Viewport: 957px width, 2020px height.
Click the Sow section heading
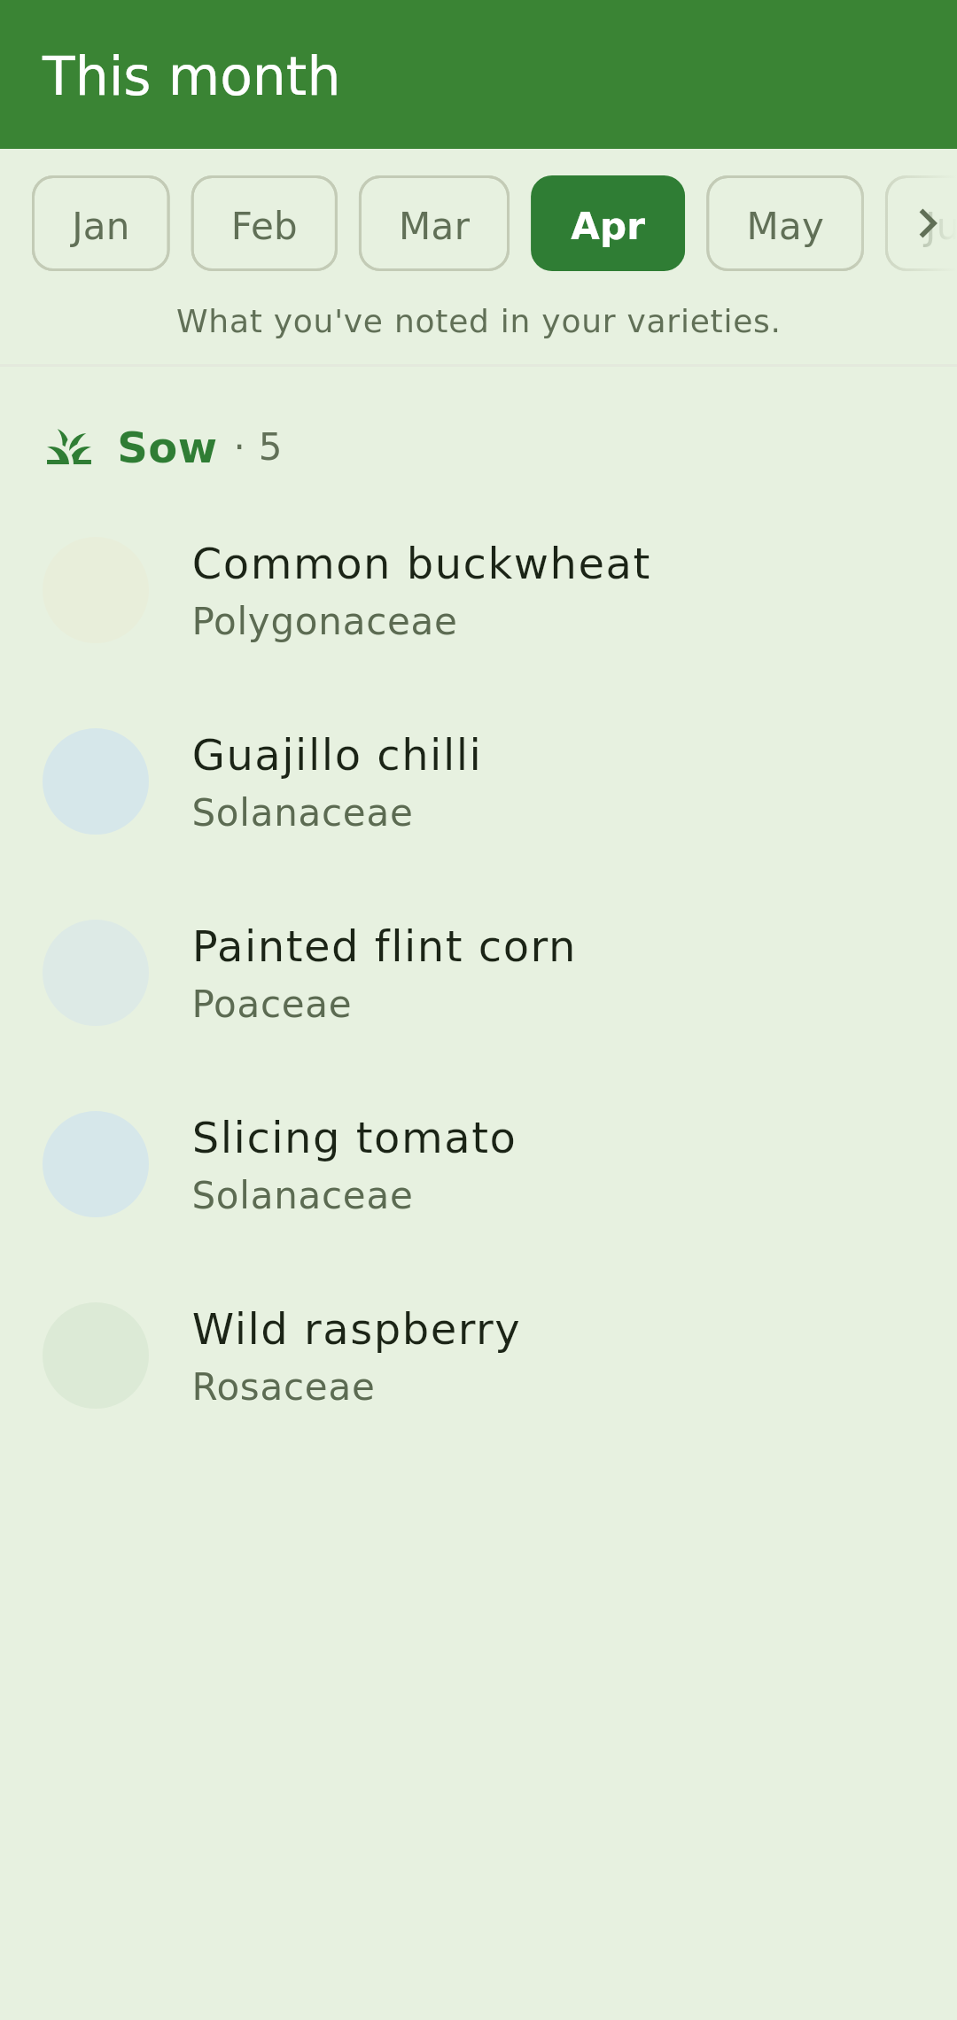[x=167, y=447]
